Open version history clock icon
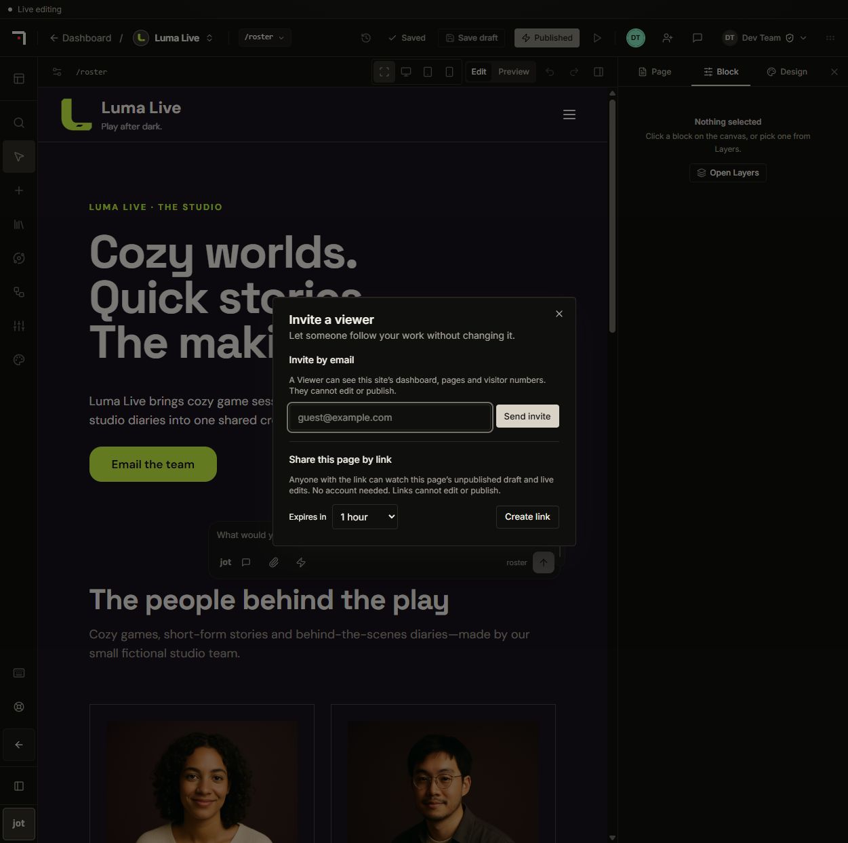Screen dimensions: 848x843 [366, 38]
